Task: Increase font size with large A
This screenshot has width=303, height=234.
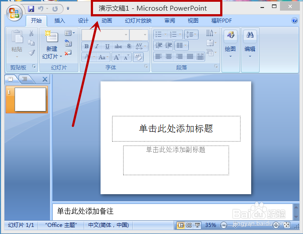Action: tap(117, 57)
